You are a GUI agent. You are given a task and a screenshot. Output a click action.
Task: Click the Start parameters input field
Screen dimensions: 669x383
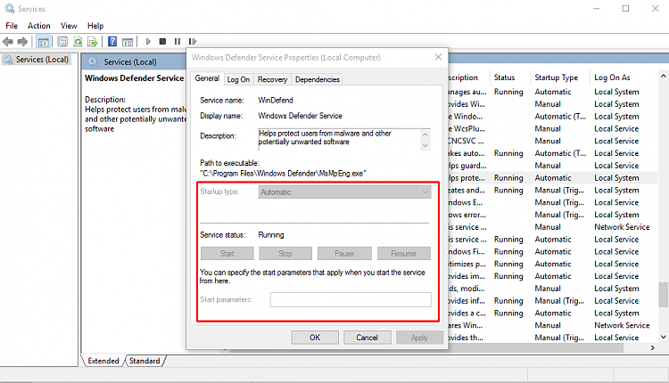[x=351, y=299]
